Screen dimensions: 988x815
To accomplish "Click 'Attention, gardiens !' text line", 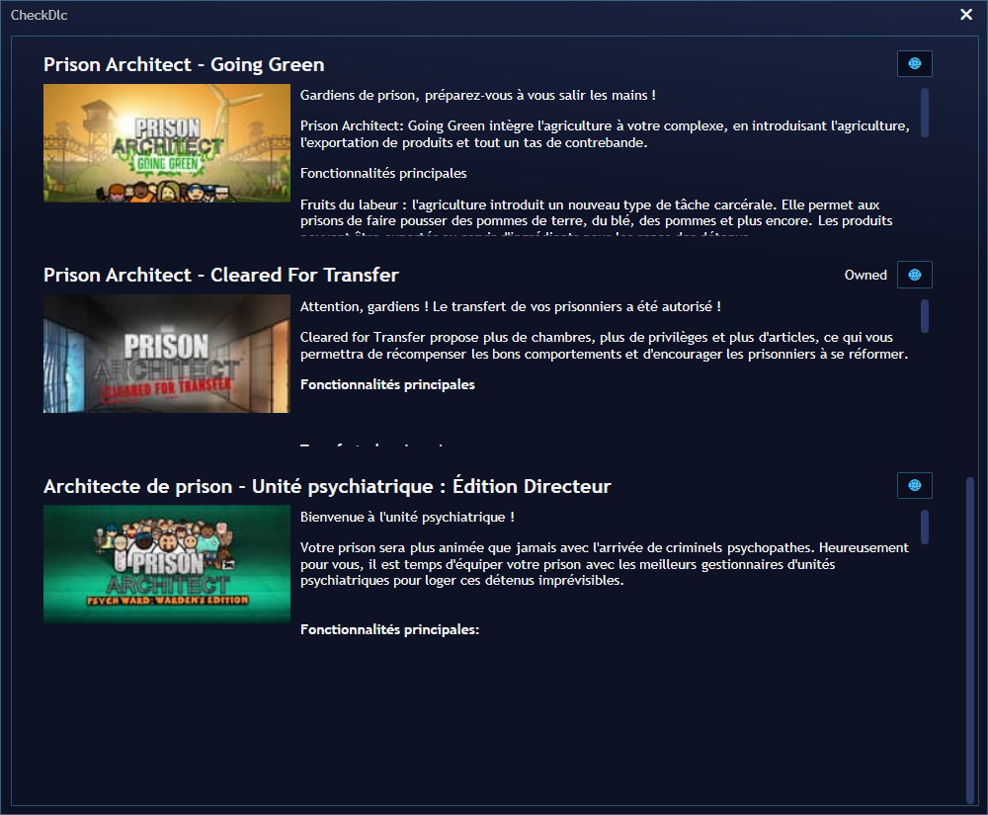I will (x=511, y=306).
